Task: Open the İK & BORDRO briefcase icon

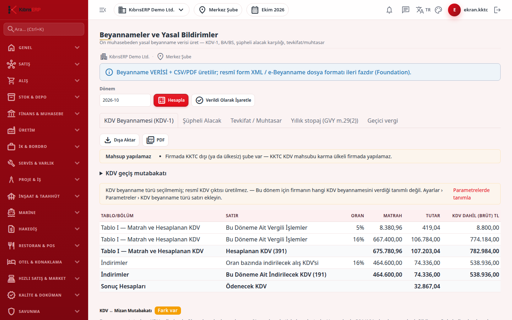Action: coord(11,146)
